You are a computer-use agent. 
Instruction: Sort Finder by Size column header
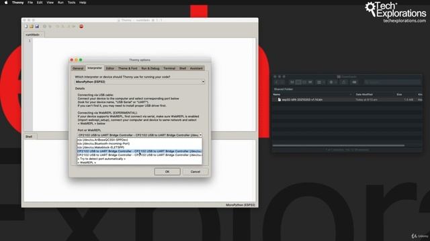[x=399, y=94]
